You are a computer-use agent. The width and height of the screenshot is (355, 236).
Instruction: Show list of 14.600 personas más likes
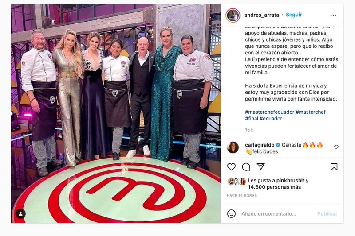click(274, 187)
